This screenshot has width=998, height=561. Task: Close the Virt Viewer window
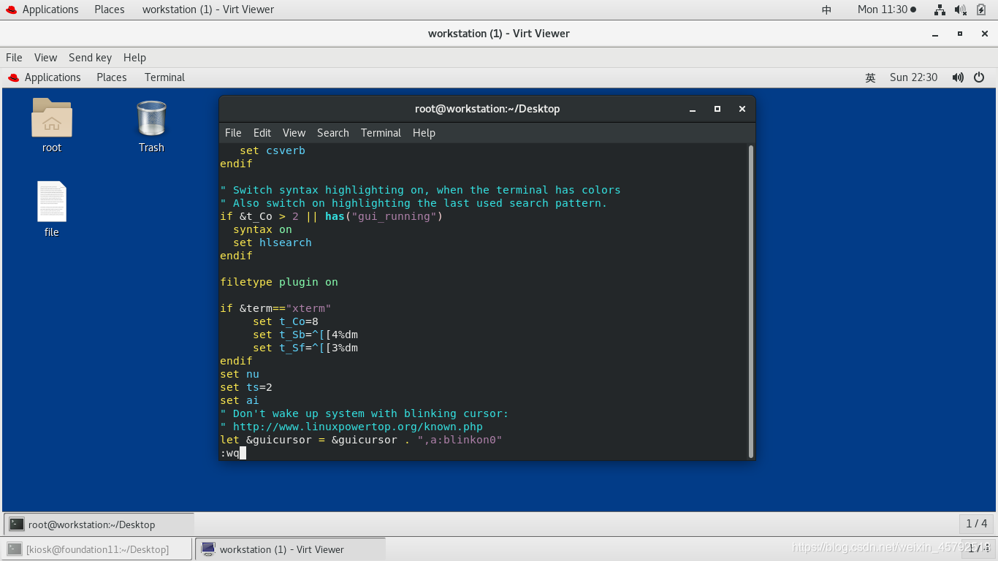click(984, 34)
